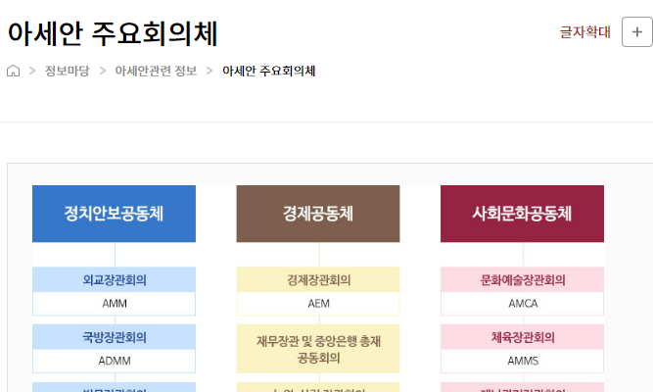Click the 외교장관회의 box

114,279
